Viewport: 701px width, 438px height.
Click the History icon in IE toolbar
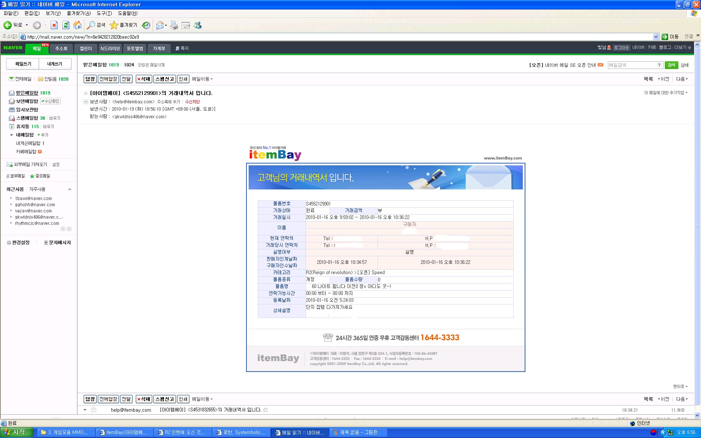point(146,25)
